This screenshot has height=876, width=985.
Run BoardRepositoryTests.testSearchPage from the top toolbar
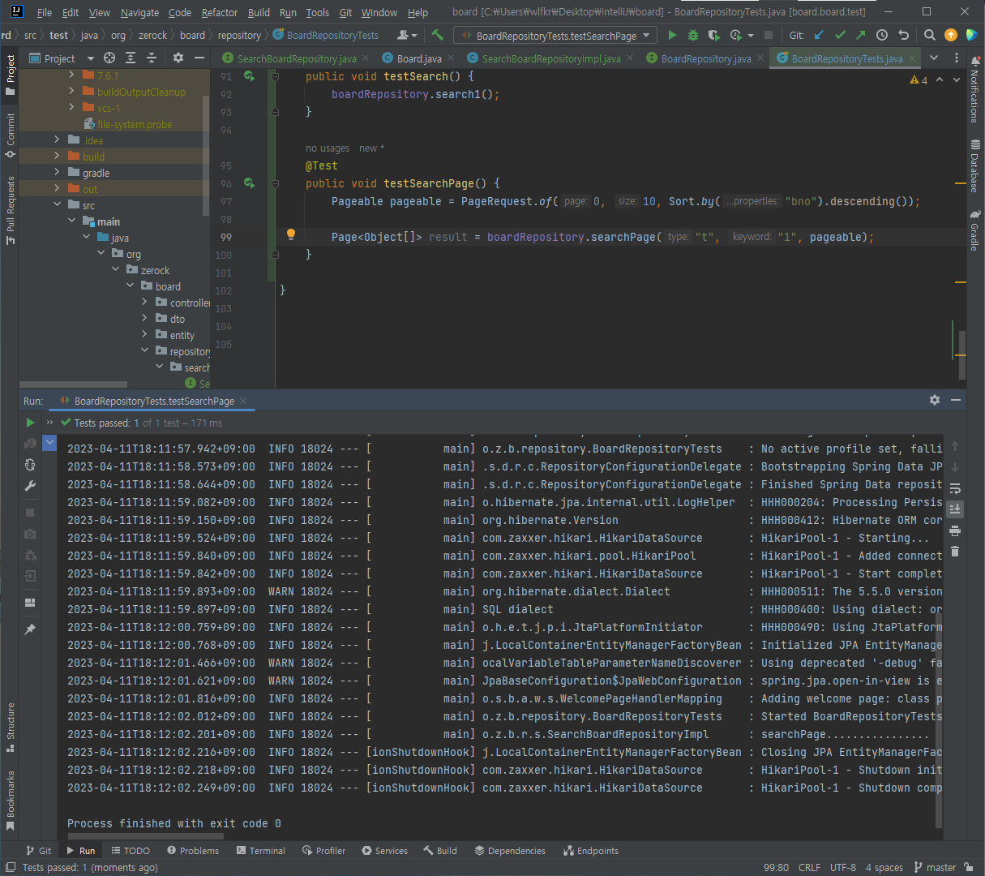[672, 35]
